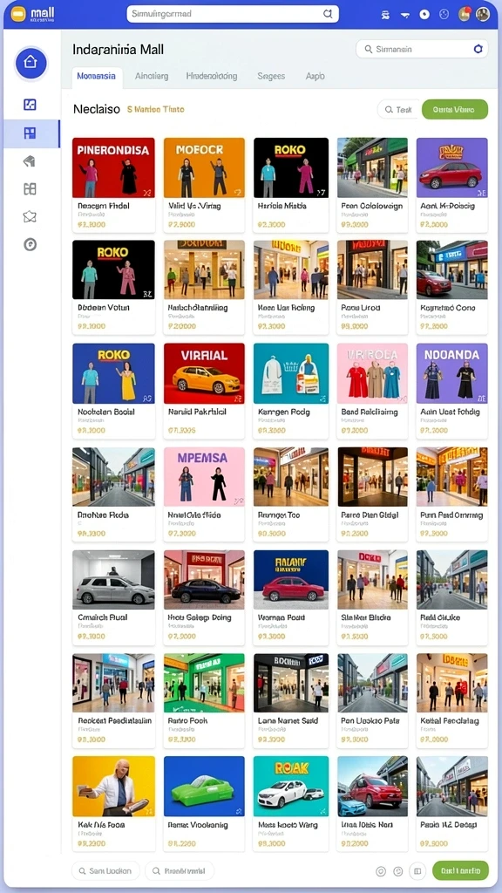502x893 pixels.
Task: Click the Sam Uodion bottom search pill
Action: pos(105,871)
